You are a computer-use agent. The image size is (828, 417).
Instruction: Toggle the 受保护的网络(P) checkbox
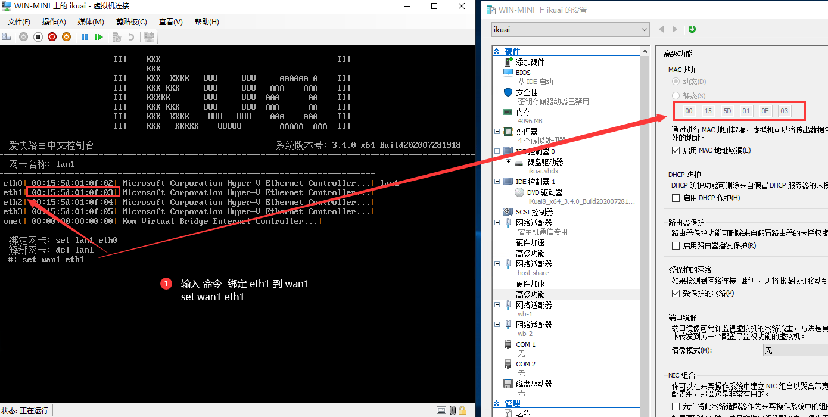(676, 293)
